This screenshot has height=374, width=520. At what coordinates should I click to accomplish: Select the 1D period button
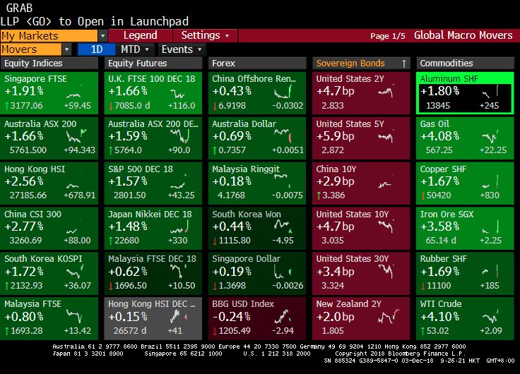97,49
